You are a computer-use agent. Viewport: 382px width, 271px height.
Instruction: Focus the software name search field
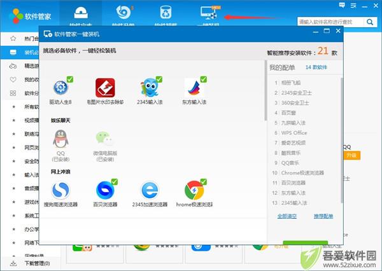[330, 22]
